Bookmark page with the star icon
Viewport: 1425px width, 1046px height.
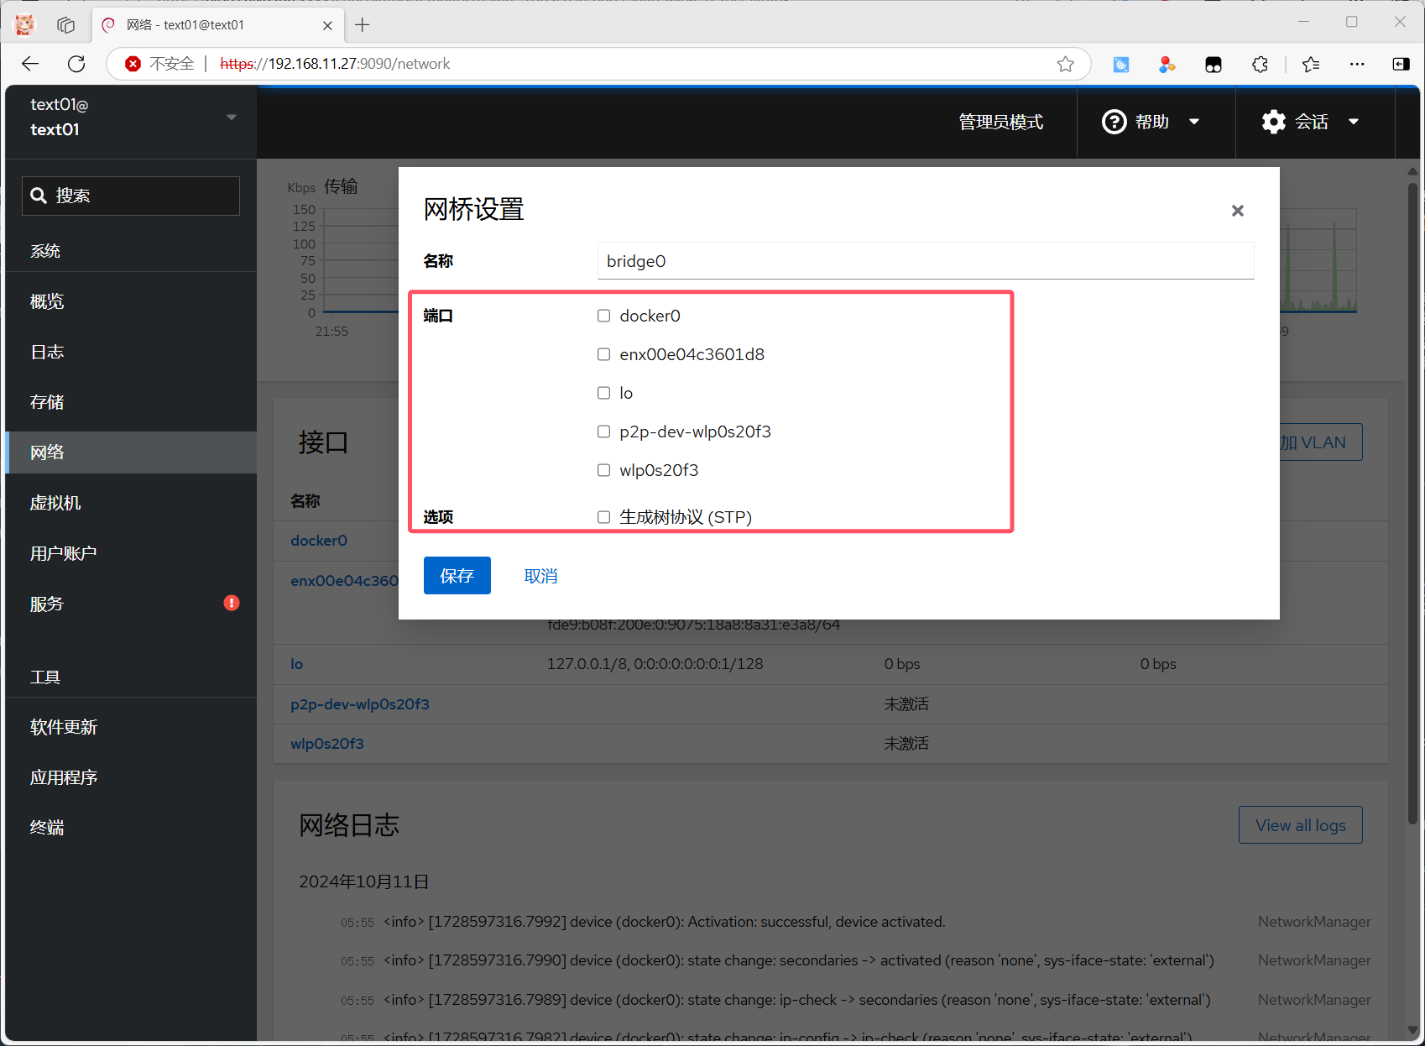[1065, 64]
